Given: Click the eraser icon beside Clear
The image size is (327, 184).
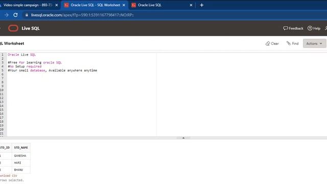Looking at the screenshot, I should [x=268, y=43].
